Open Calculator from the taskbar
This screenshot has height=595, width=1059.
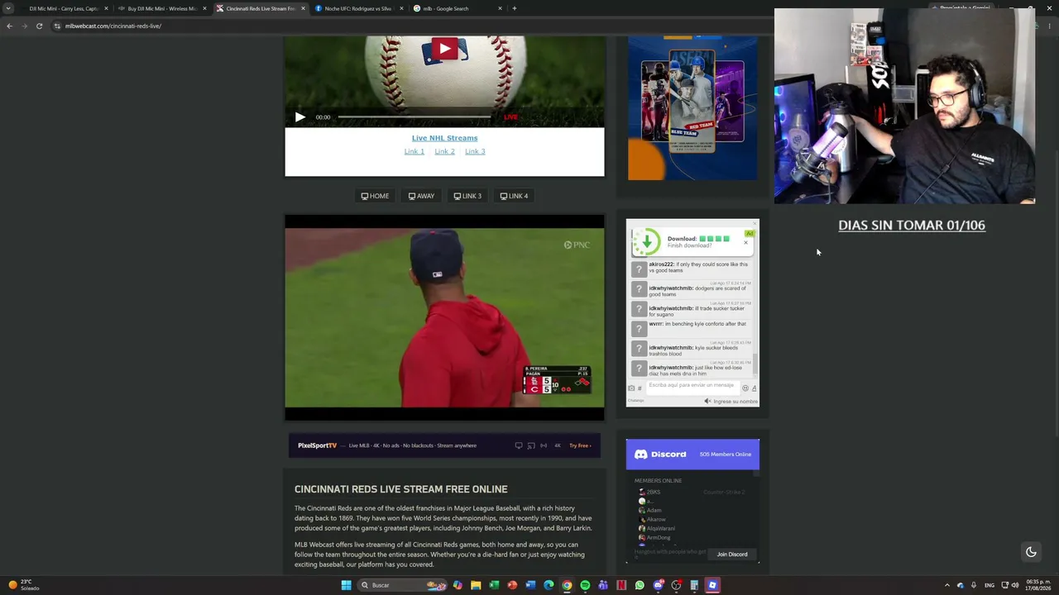694,585
